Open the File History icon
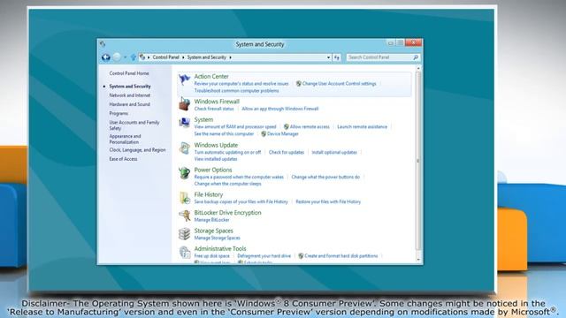The image size is (566, 318). point(185,198)
